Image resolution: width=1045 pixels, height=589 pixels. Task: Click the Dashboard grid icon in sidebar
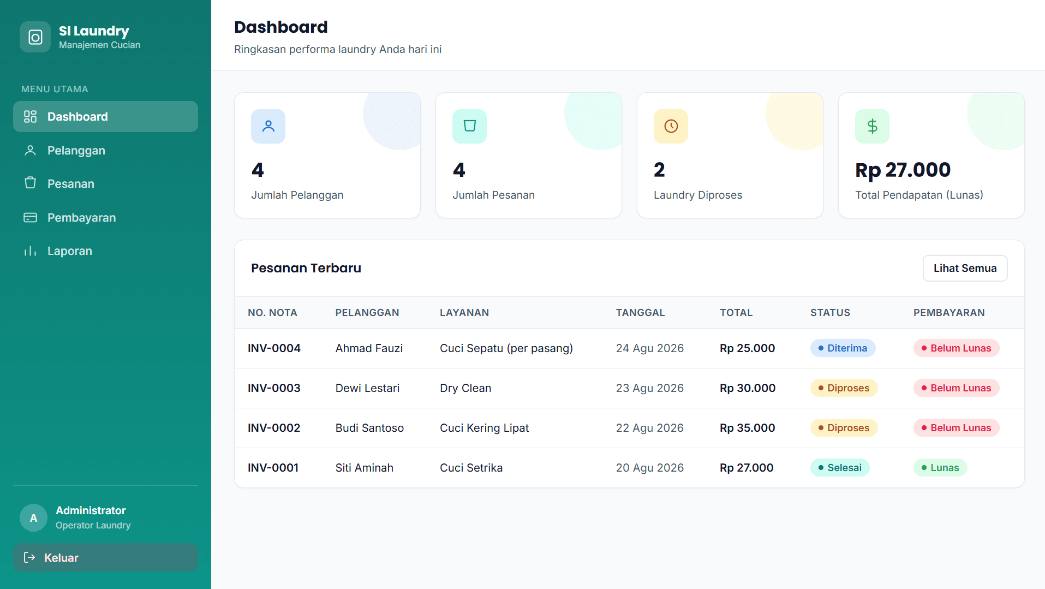[31, 117]
